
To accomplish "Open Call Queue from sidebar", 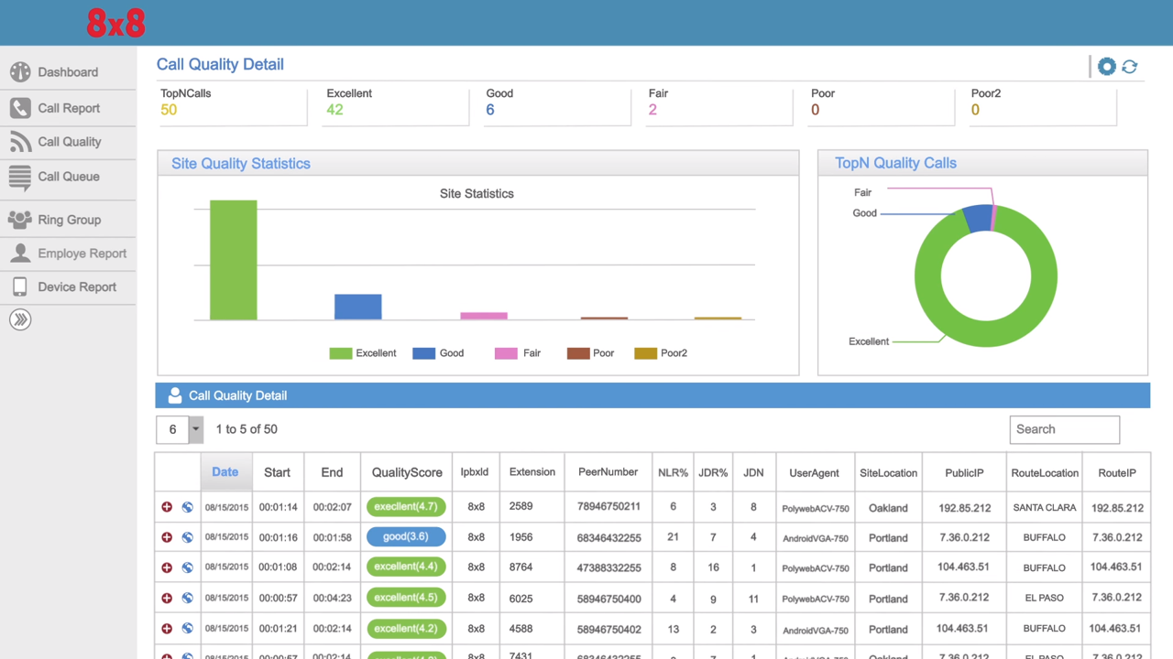I will (x=68, y=177).
